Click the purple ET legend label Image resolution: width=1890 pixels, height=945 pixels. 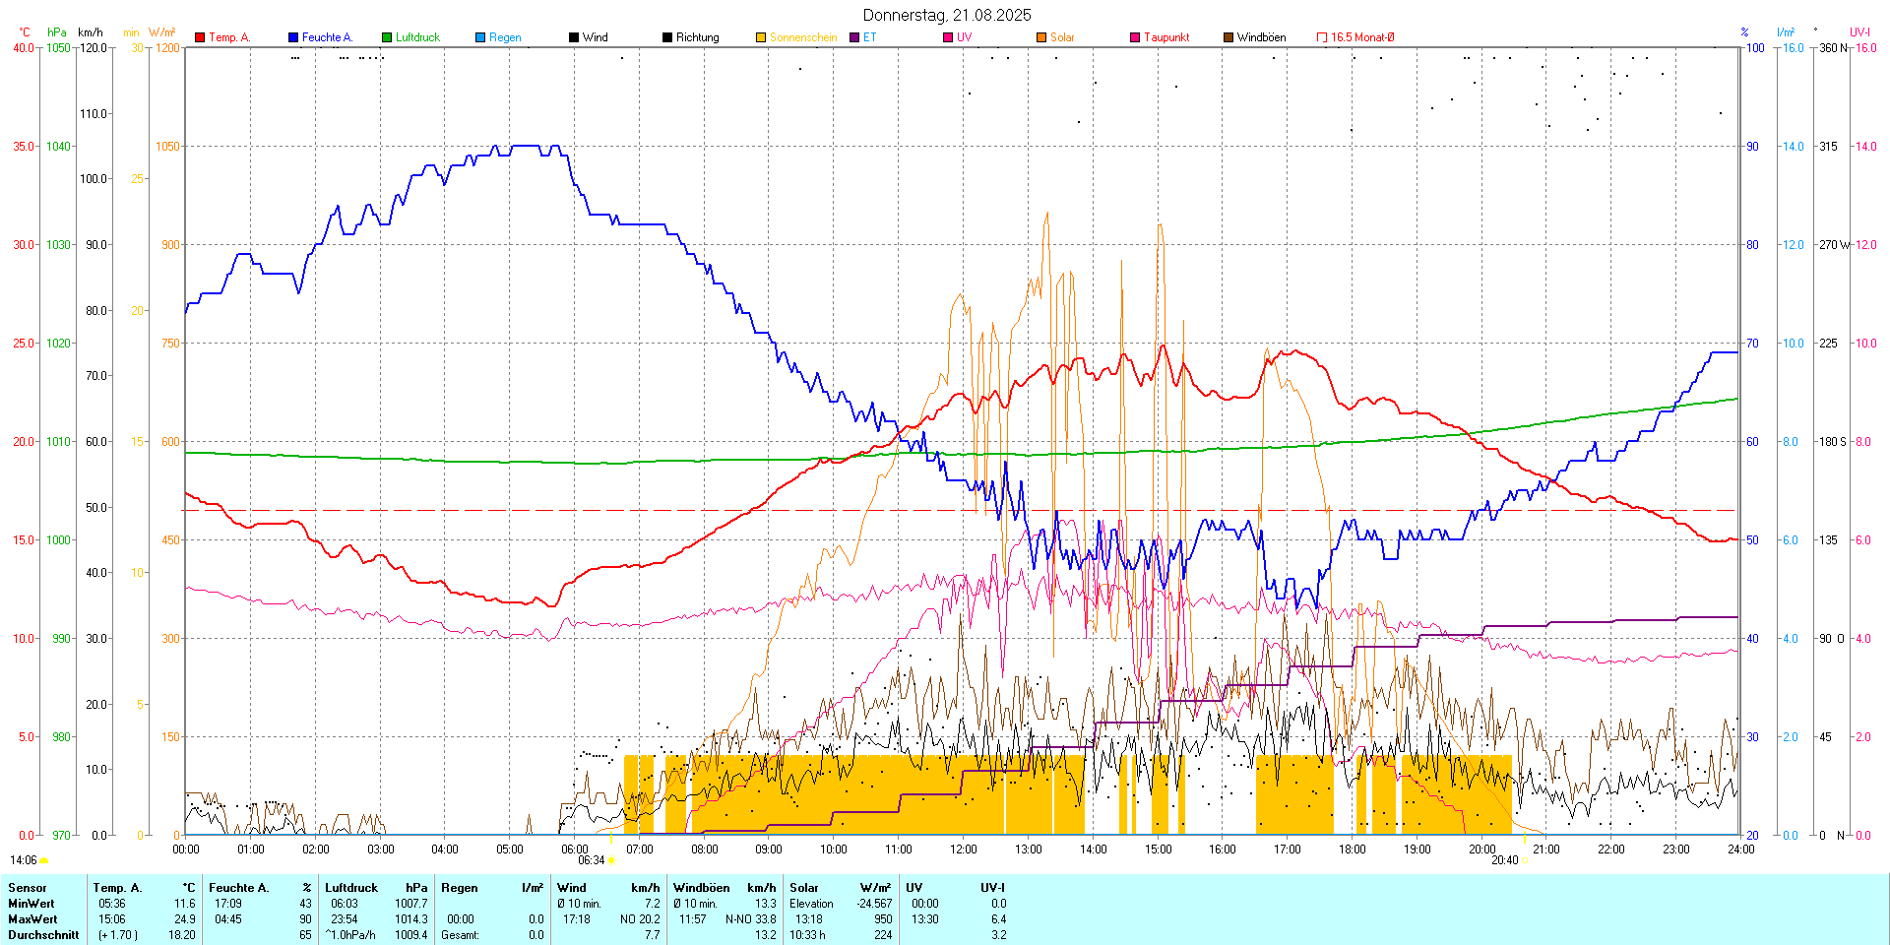click(869, 37)
